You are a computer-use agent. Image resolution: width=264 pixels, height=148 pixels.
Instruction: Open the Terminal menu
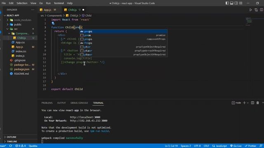pos(59,3)
